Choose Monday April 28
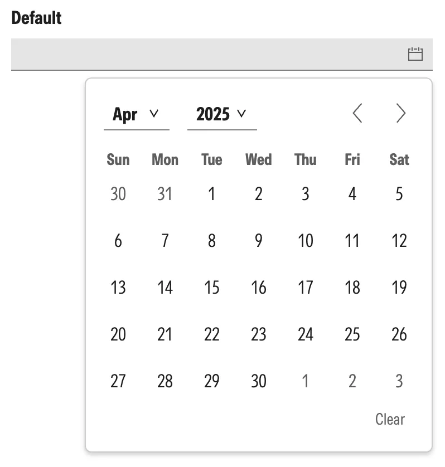The height and width of the screenshot is (467, 445). click(x=165, y=381)
